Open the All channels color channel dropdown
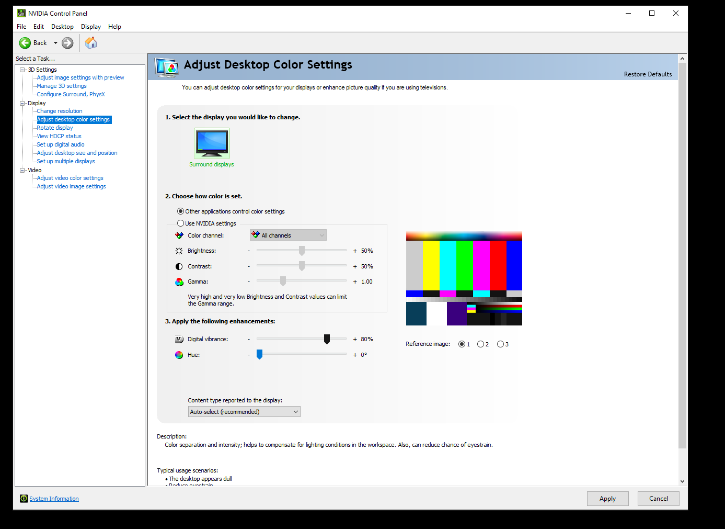This screenshot has width=725, height=529. pyautogui.click(x=288, y=235)
